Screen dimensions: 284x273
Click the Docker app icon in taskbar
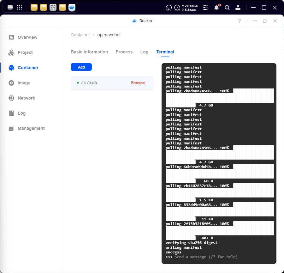click(72, 7)
